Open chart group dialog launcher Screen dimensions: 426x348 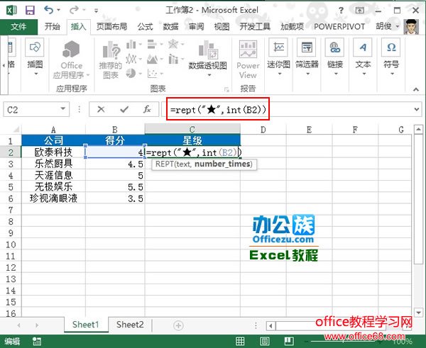[x=226, y=89]
